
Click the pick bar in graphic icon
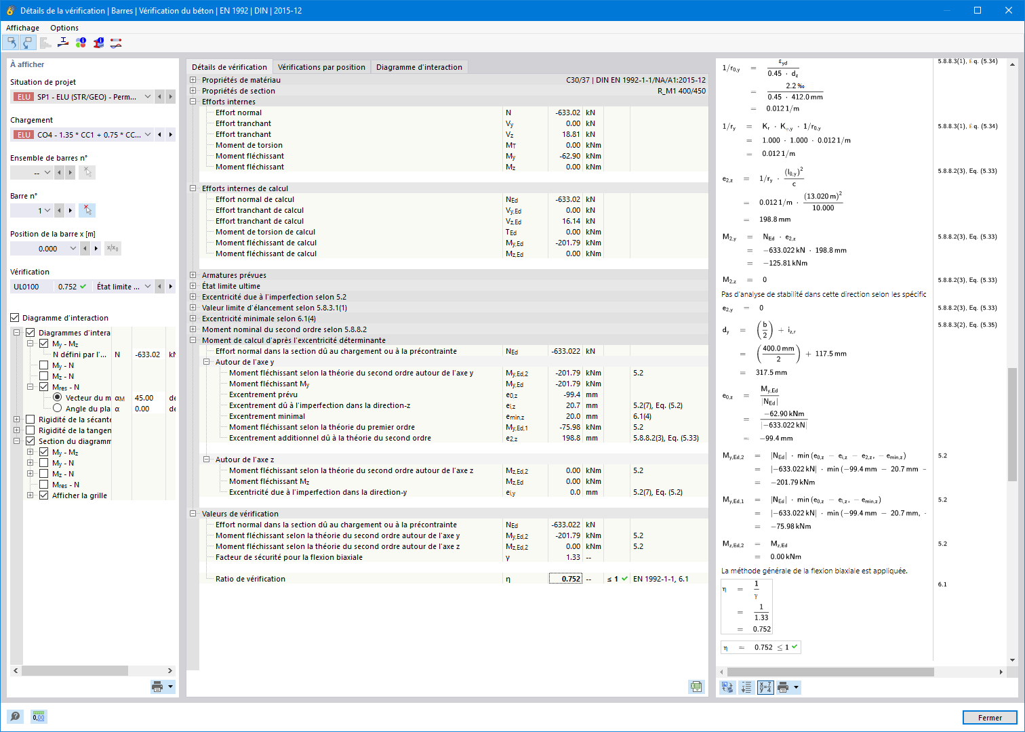point(87,210)
